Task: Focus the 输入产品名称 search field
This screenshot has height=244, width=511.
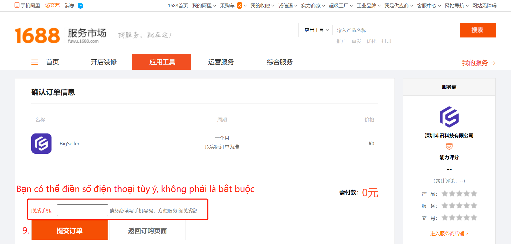Action: (x=396, y=30)
